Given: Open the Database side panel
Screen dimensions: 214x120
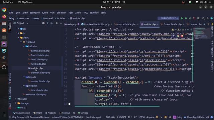Looking at the screenshot, I should point(212,66).
